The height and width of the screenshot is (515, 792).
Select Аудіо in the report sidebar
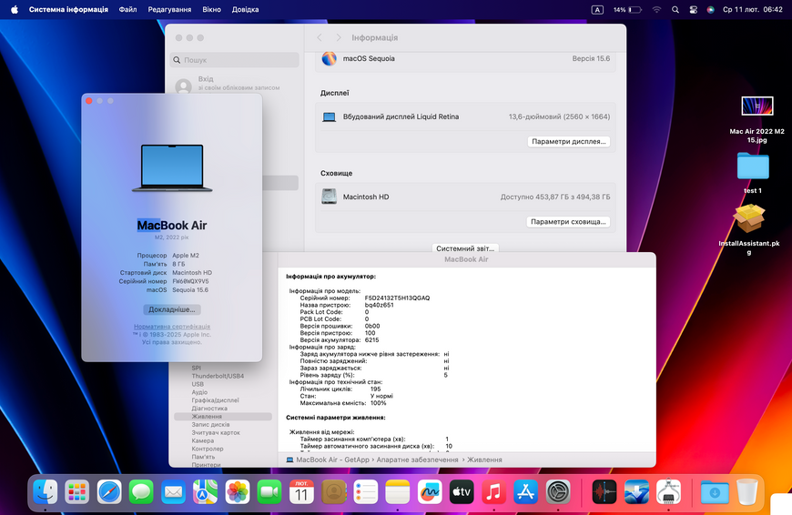(199, 392)
